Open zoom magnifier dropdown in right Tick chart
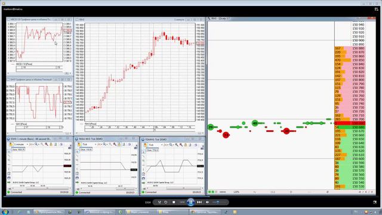 point(171,145)
